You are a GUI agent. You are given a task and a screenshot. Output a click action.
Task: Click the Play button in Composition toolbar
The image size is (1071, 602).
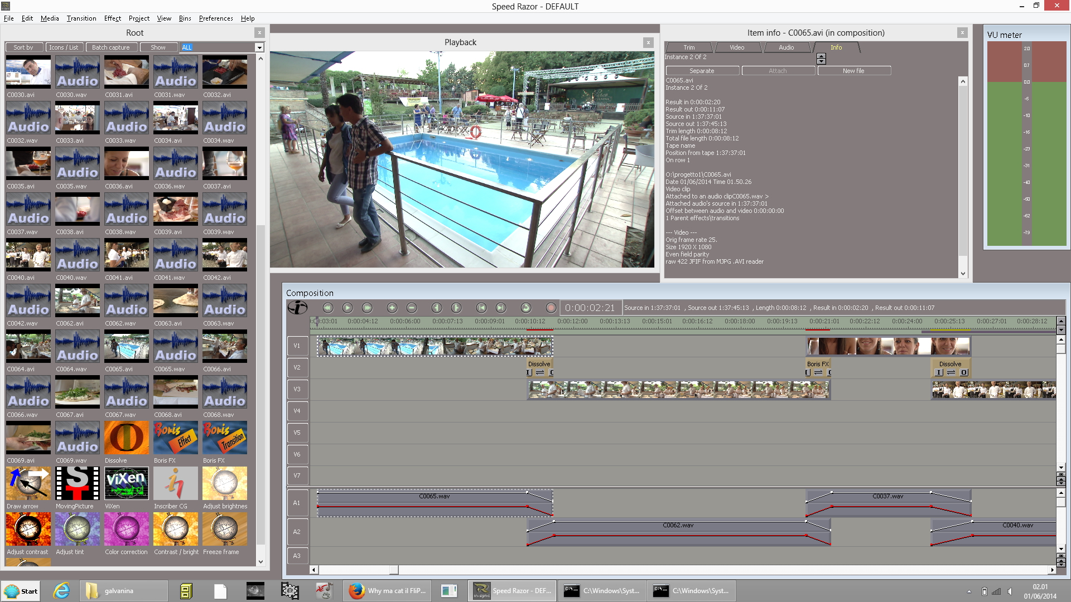[348, 308]
